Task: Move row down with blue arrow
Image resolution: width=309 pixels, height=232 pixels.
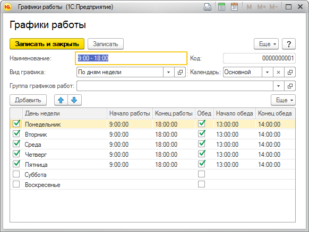Action: click(74, 100)
